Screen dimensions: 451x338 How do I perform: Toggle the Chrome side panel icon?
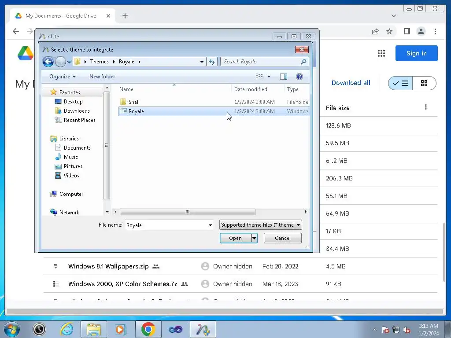tap(407, 31)
